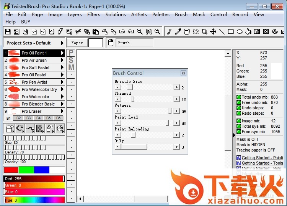
Task: Decrease Wetness with left arrow
Action: [x=118, y=111]
